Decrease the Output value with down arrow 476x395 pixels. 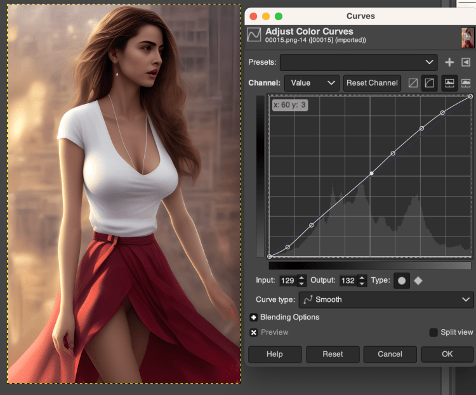click(x=362, y=284)
